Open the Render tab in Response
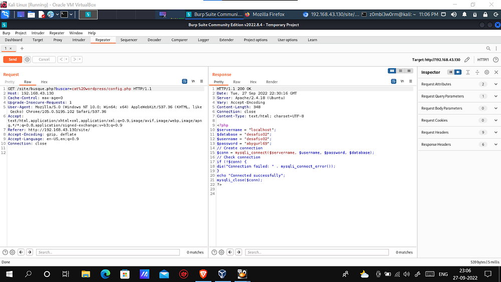The height and width of the screenshot is (282, 501). [x=272, y=82]
